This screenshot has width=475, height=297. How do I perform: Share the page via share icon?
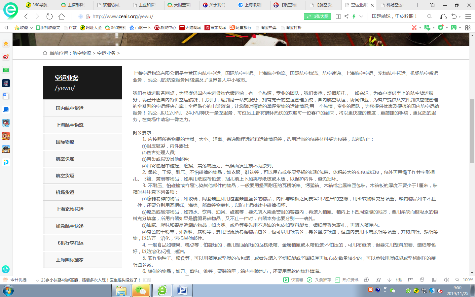(x=347, y=16)
